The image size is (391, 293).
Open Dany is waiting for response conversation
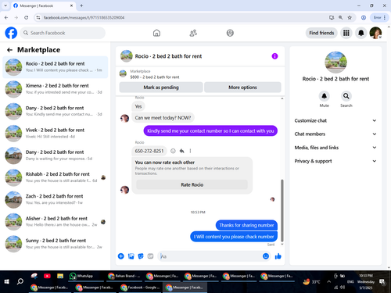pos(56,155)
